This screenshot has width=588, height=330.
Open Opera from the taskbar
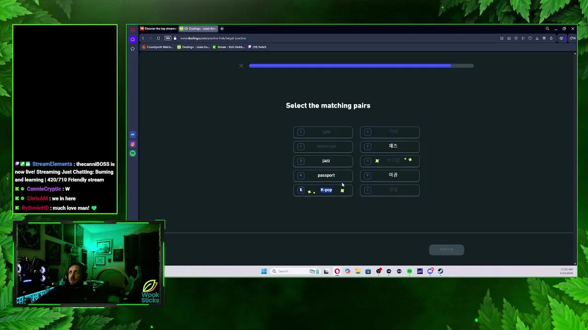click(337, 271)
